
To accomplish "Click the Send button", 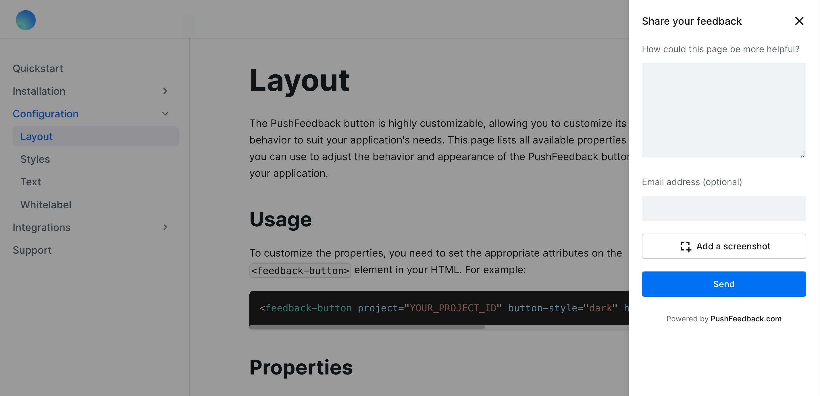I will pyautogui.click(x=723, y=284).
